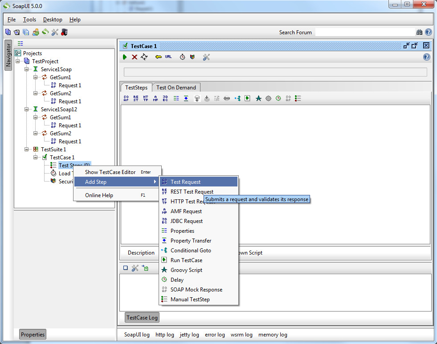The width and height of the screenshot is (437, 344).
Task: Select REST Test Request in submenu
Action: [199, 192]
